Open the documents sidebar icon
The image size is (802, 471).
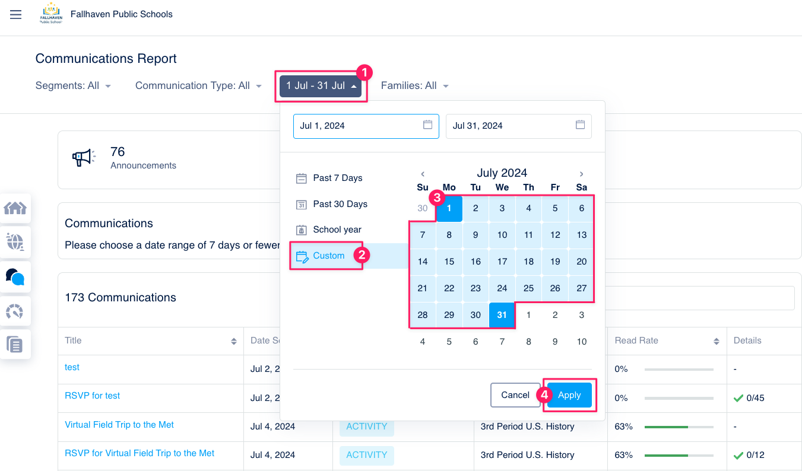tap(15, 345)
